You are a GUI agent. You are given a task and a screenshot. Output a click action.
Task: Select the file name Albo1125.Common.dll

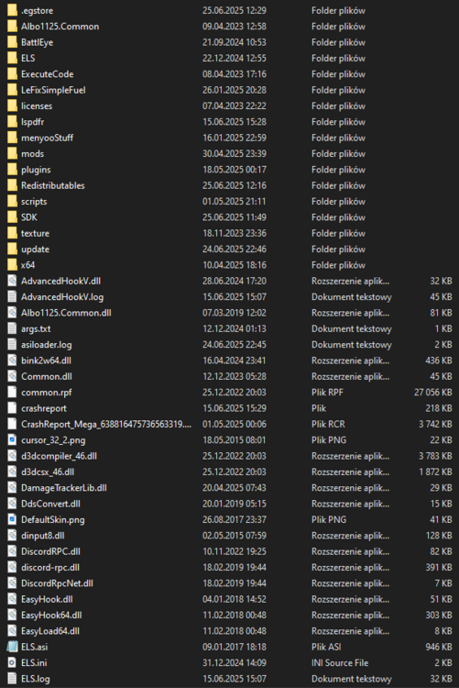pyautogui.click(x=66, y=313)
